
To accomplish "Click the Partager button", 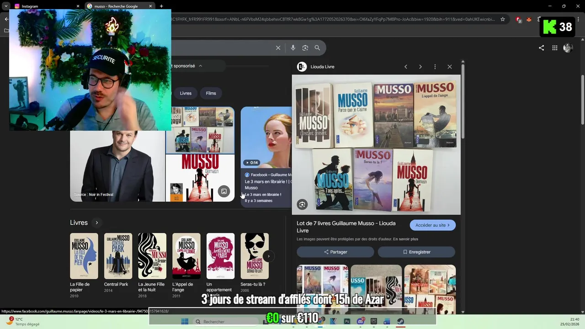I will (335, 252).
